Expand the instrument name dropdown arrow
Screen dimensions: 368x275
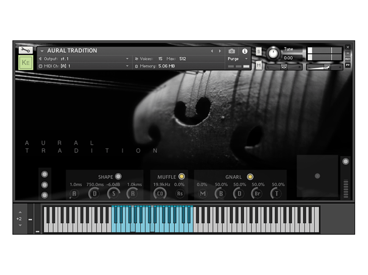(x=42, y=51)
